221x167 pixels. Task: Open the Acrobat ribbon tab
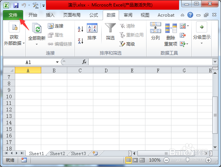tap(166, 15)
